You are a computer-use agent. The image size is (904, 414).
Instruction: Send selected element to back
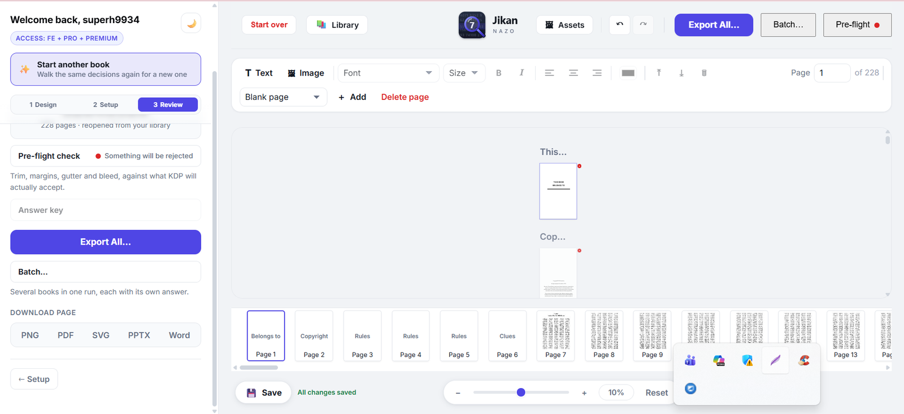(x=681, y=73)
